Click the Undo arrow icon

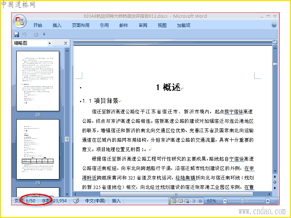24,34
